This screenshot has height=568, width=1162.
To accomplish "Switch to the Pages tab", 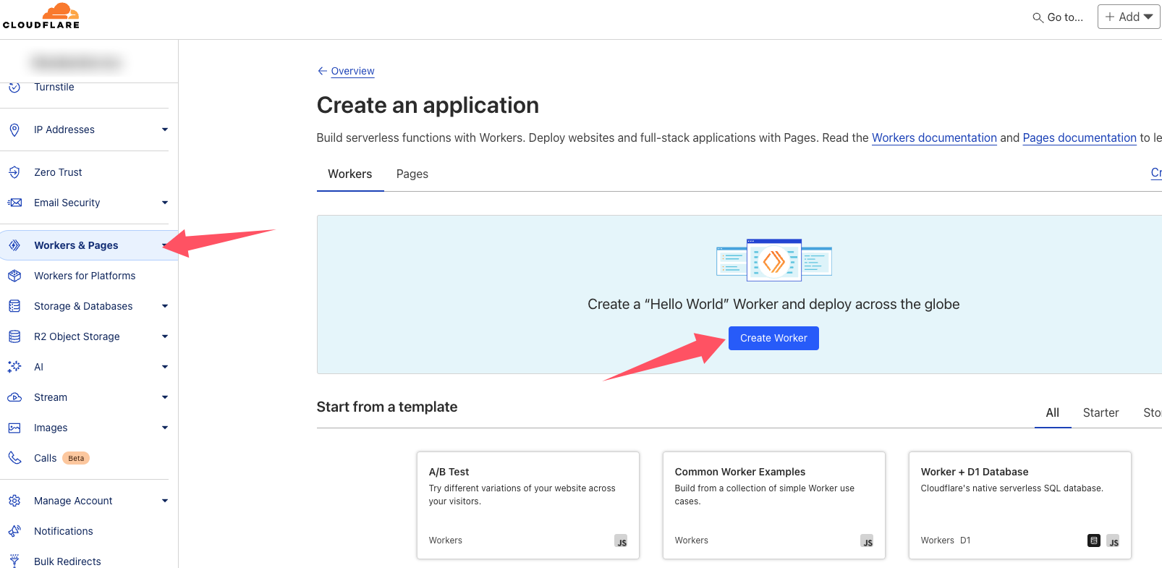I will click(x=412, y=174).
